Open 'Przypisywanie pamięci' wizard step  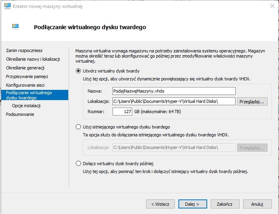[x=27, y=76]
